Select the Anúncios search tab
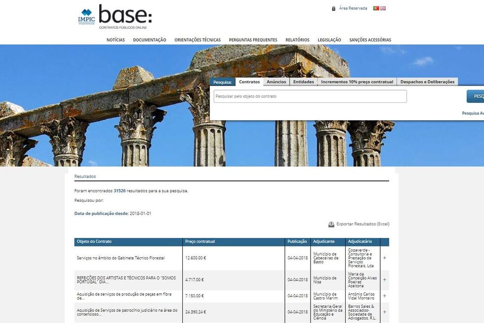This screenshot has width=484, height=323. pyautogui.click(x=276, y=82)
